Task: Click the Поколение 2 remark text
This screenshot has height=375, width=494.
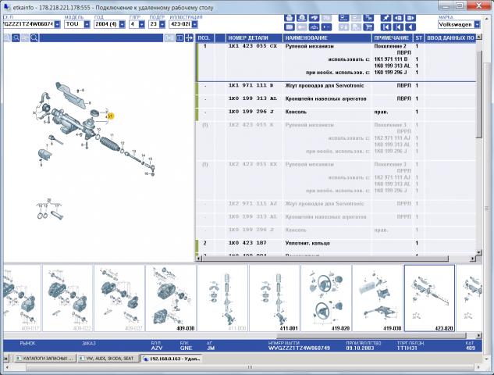Action: (x=390, y=46)
